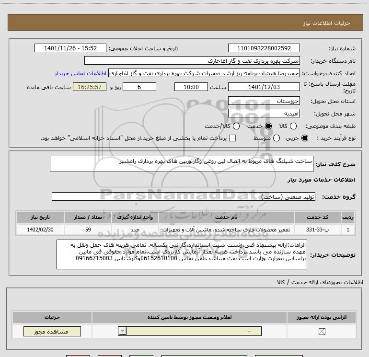Click the اطلاعات مجوزهای ارائه خدمت heading
The height and width of the screenshot is (357, 369).
pos(320,282)
